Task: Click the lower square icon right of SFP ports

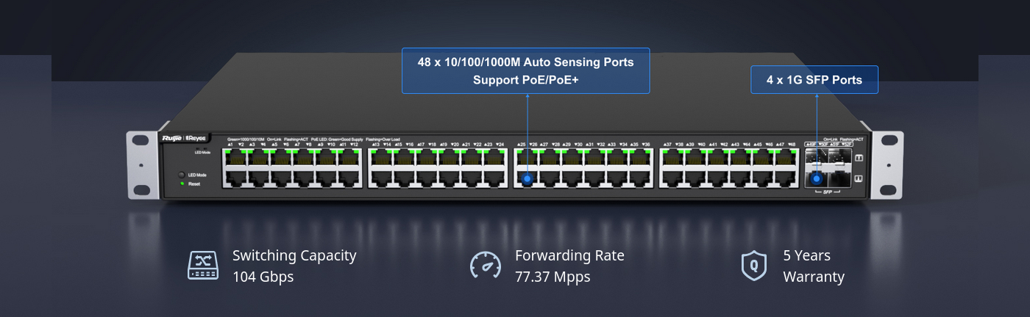Action: click(x=858, y=178)
